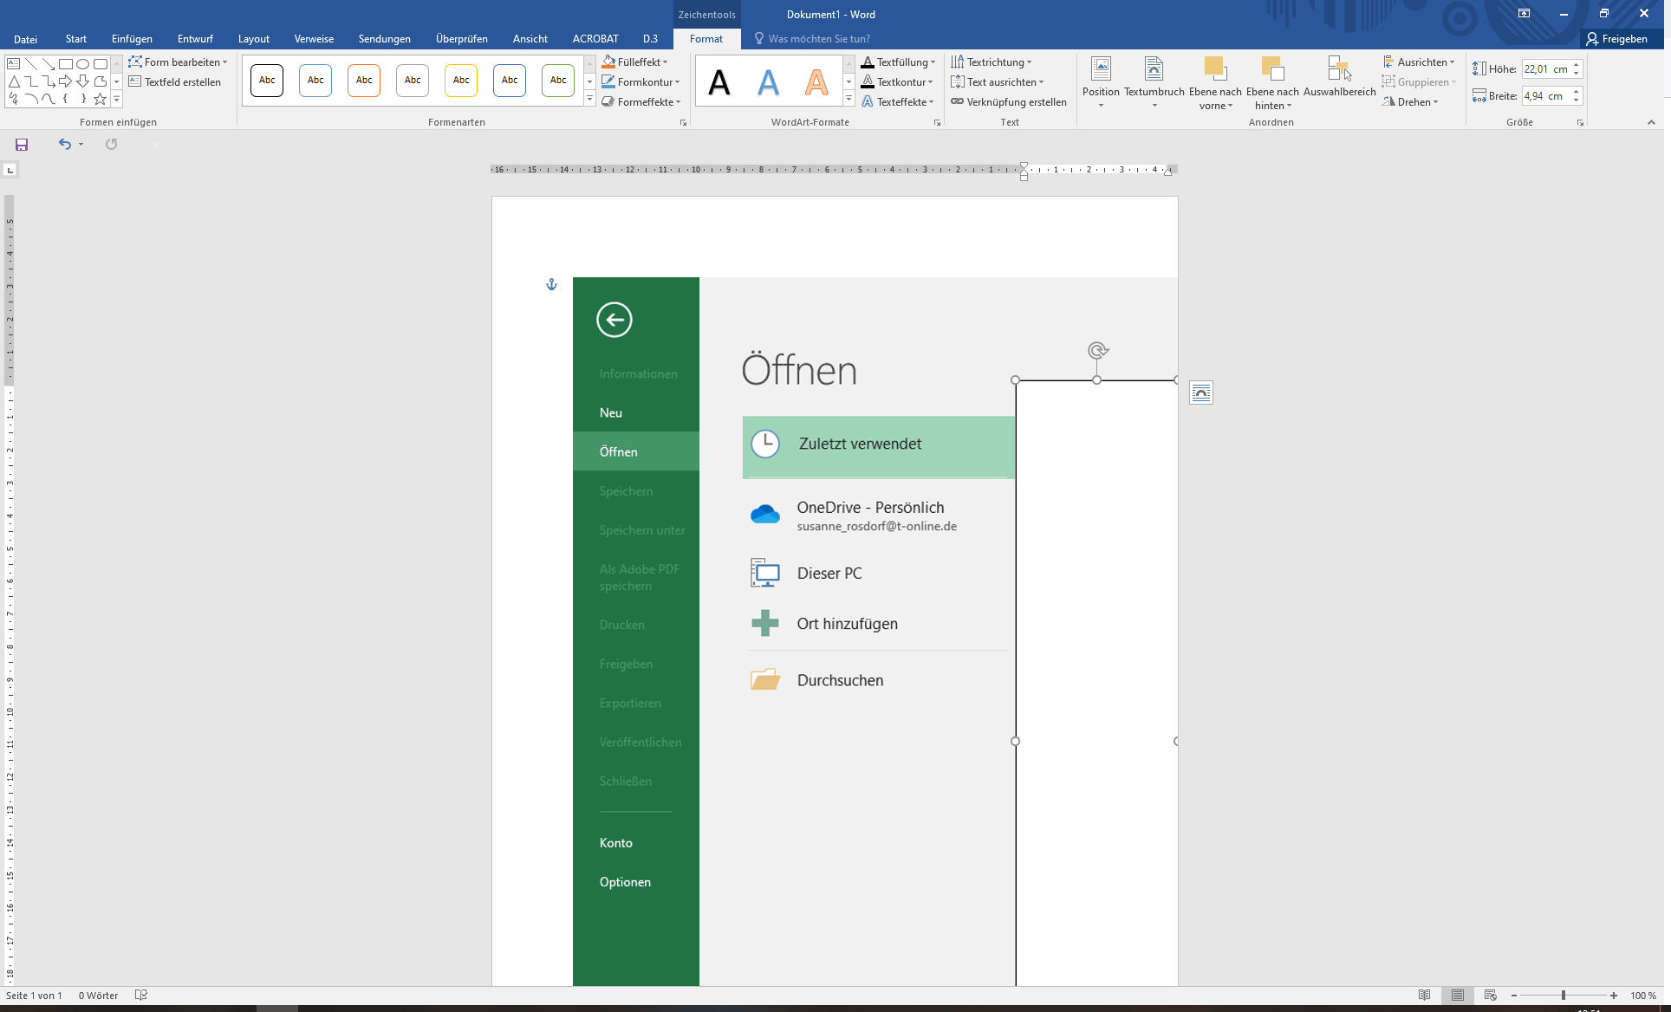Select the curve shape

(x=49, y=99)
